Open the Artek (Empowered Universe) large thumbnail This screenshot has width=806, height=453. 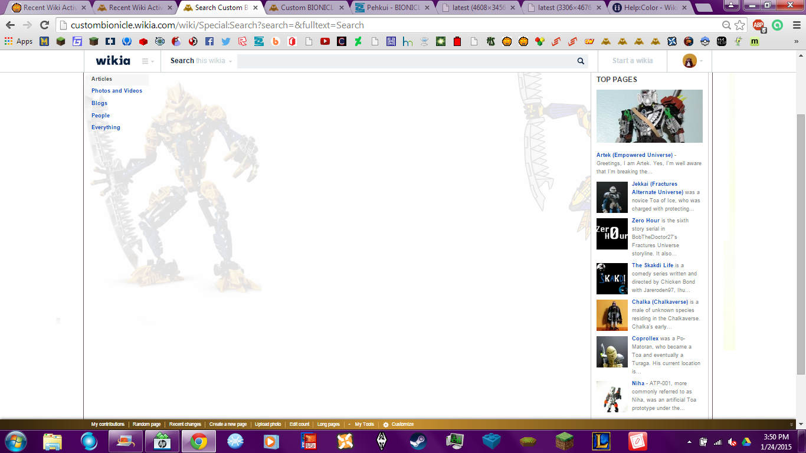[650, 116]
